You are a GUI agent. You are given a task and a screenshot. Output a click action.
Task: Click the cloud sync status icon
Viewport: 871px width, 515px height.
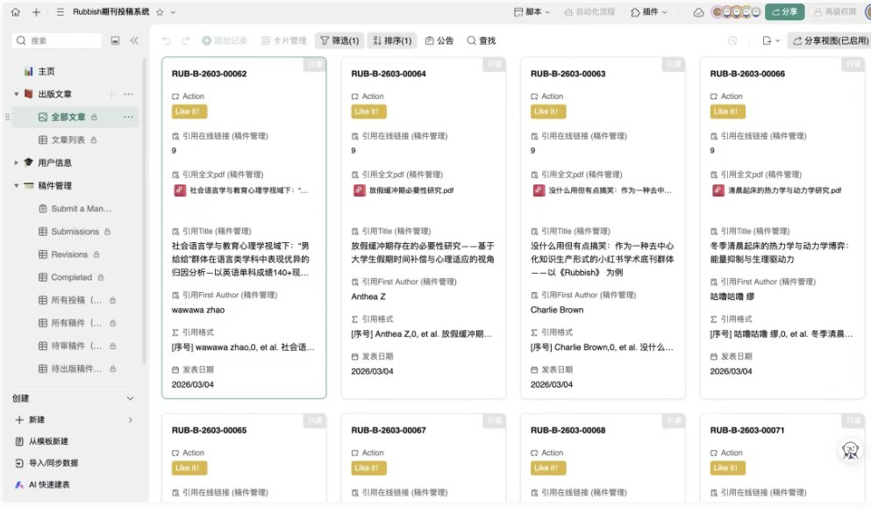(x=698, y=11)
